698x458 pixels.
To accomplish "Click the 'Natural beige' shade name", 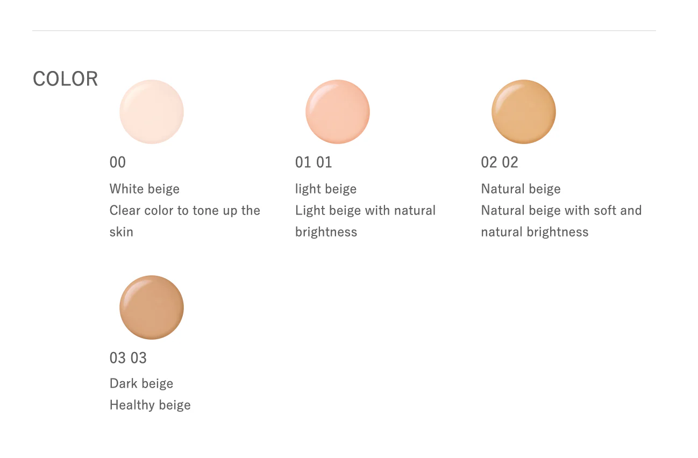I will pyautogui.click(x=521, y=189).
